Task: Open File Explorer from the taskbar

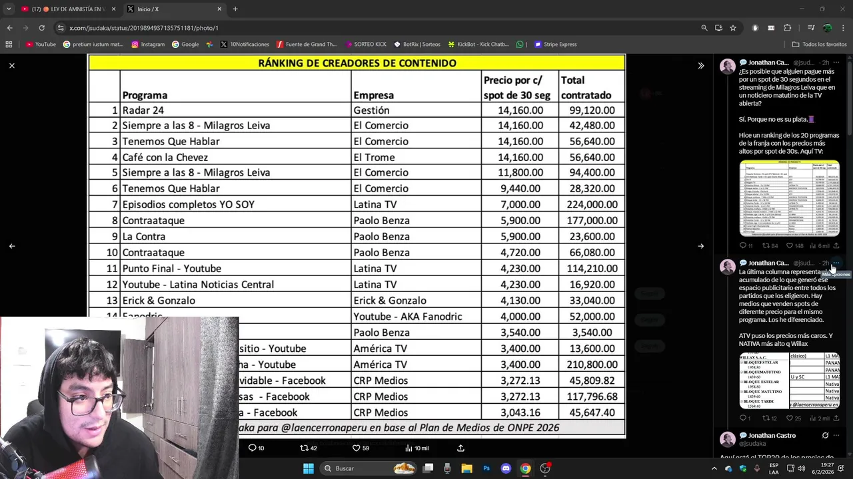Action: click(466, 468)
